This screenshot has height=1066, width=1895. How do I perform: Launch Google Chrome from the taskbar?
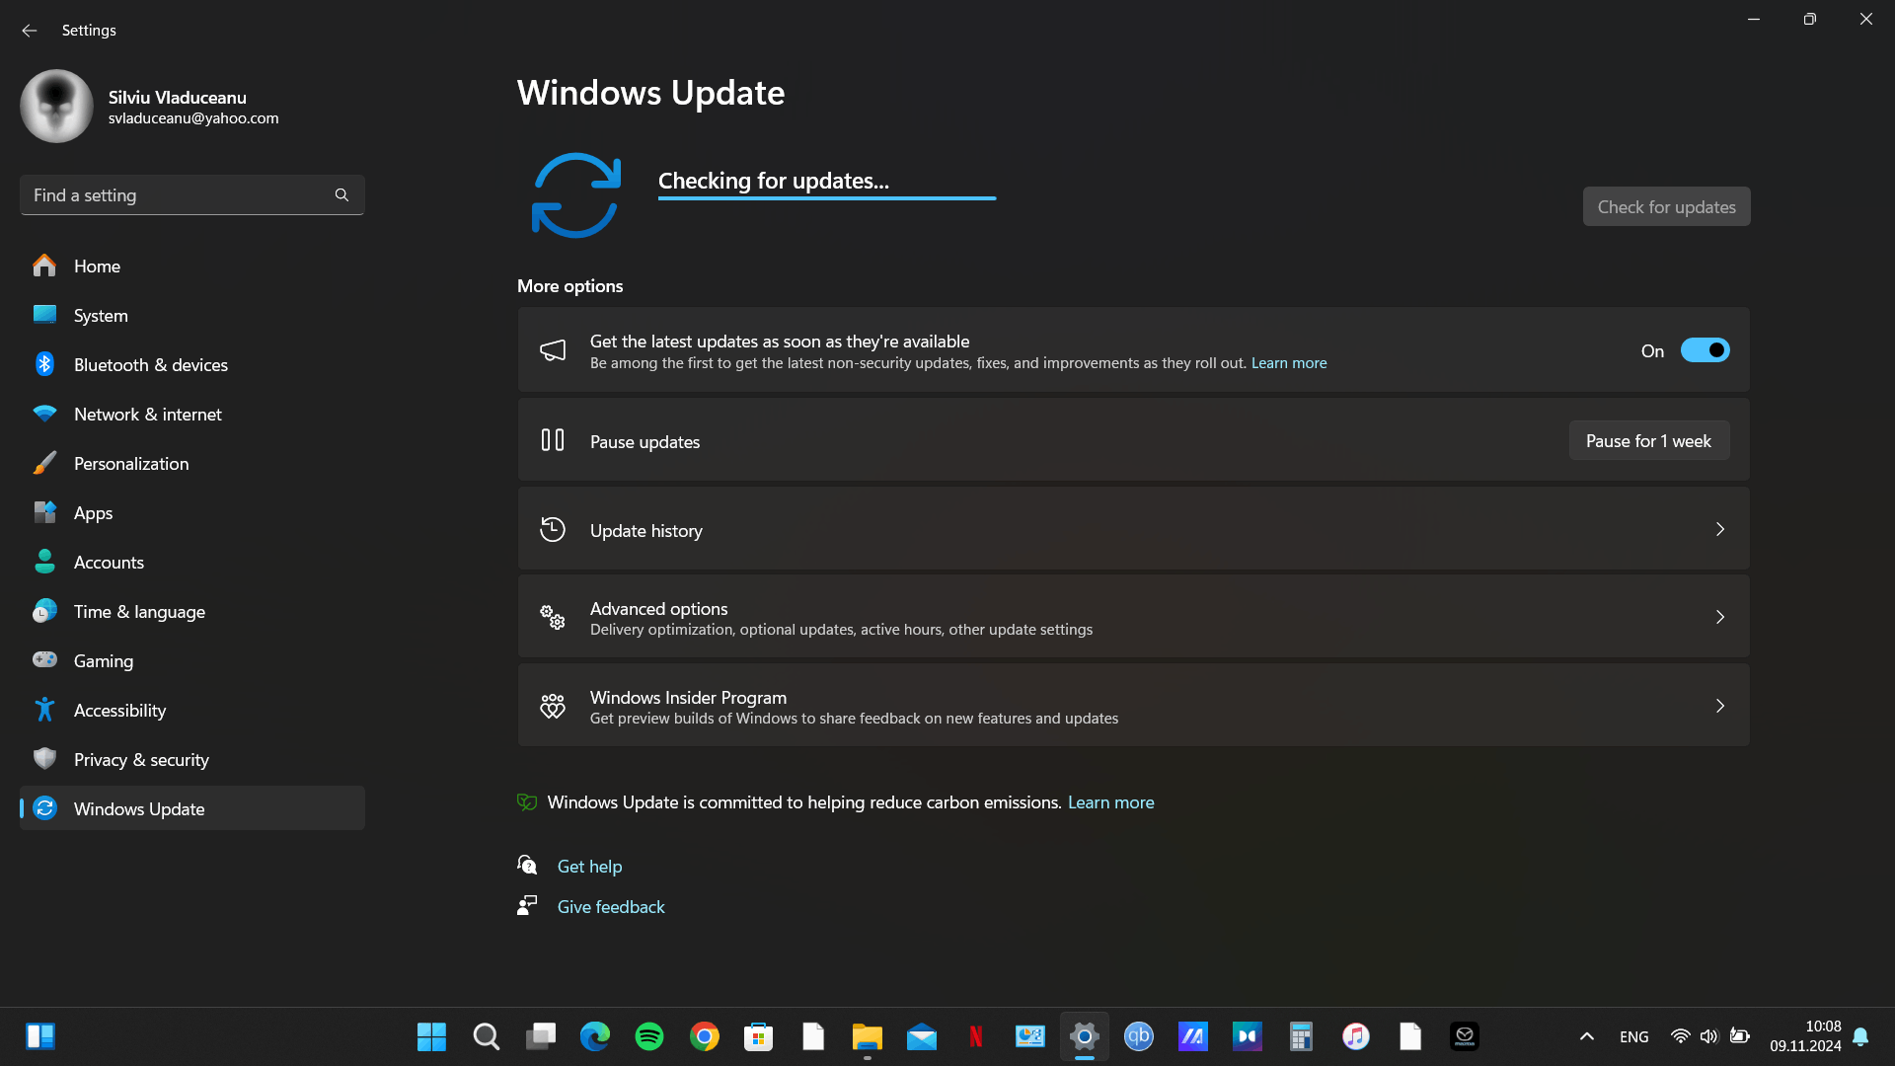tap(705, 1036)
